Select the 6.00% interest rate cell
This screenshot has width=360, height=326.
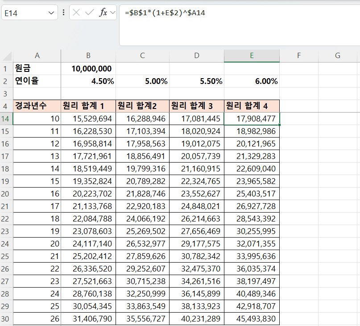coord(252,81)
